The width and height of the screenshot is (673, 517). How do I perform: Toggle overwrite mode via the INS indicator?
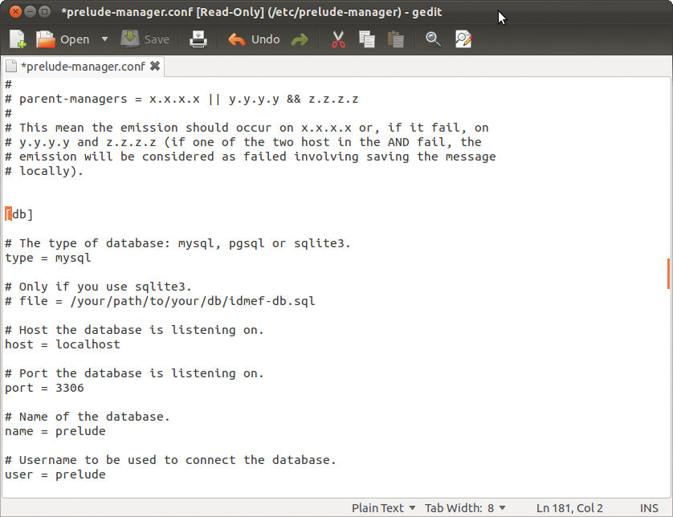(x=650, y=508)
